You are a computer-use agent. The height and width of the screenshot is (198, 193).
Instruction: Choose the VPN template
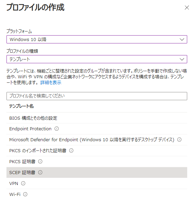(x=97, y=183)
